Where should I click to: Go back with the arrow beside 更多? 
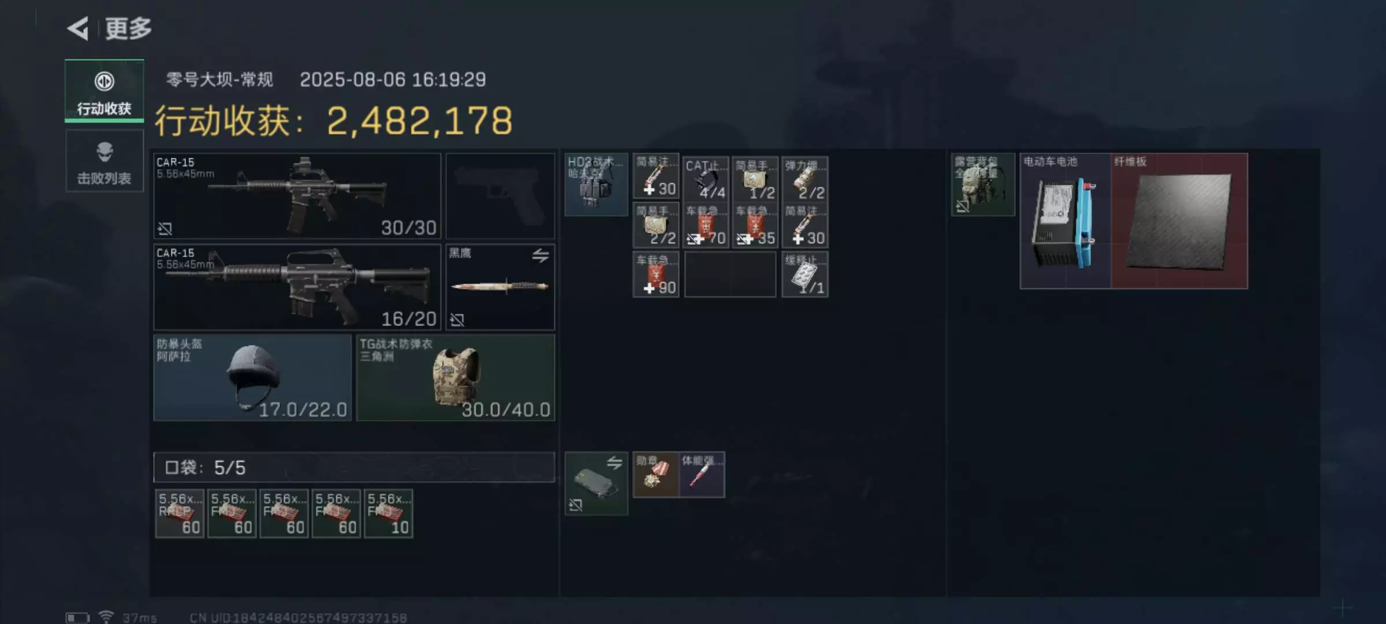[x=78, y=28]
